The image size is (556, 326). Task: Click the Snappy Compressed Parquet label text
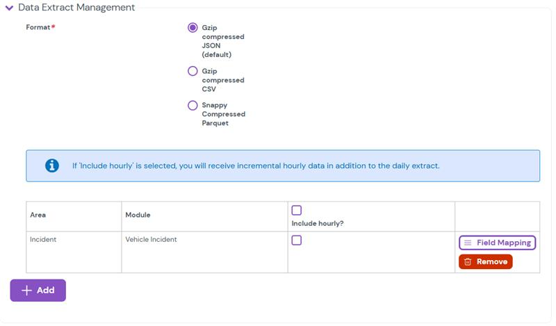pyautogui.click(x=223, y=114)
